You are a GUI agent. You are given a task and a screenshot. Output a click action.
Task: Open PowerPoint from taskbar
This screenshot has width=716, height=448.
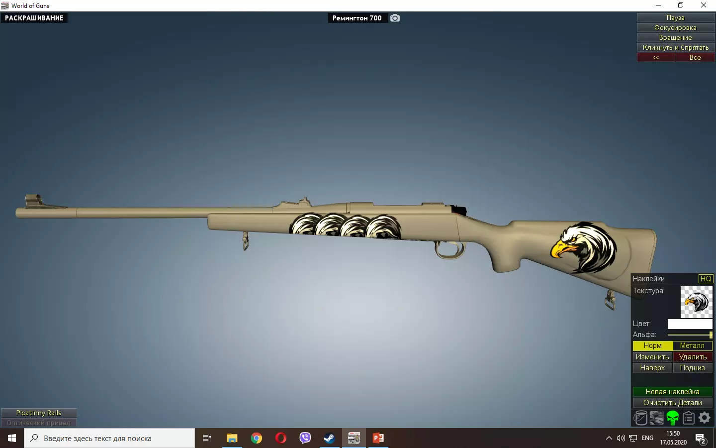click(378, 438)
